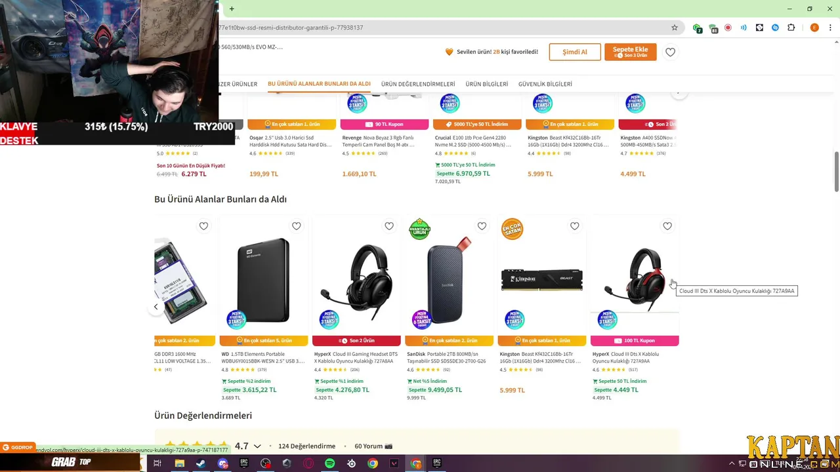
Task: Click the Kingston Beast RAM stick image
Action: (542, 280)
